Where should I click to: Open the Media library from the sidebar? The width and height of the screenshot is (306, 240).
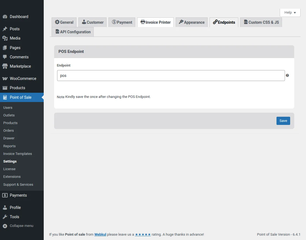(x=5, y=38)
